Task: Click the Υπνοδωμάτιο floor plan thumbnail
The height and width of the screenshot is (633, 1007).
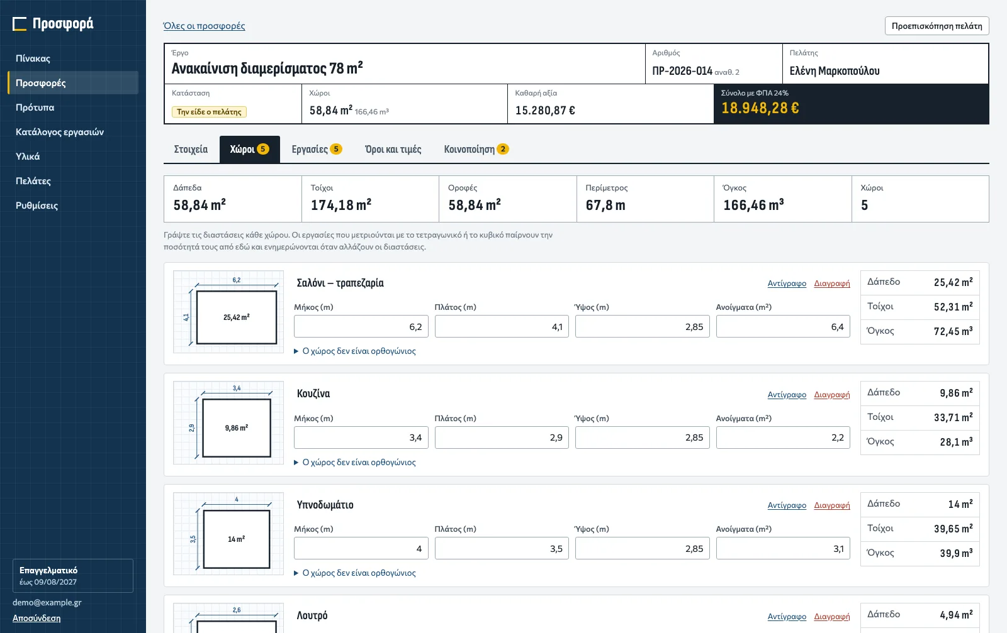Action: 228,534
